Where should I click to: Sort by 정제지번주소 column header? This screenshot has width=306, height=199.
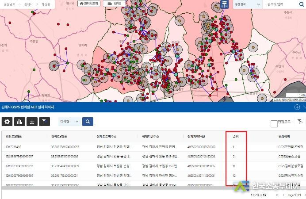coord(150,137)
